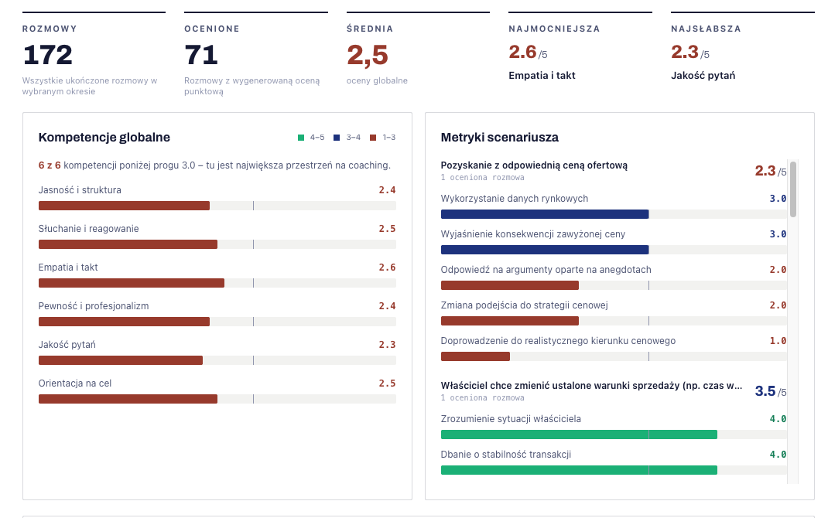Select the Jasność i struktura score bar
Image resolution: width=828 pixels, height=518 pixels.
(x=217, y=206)
